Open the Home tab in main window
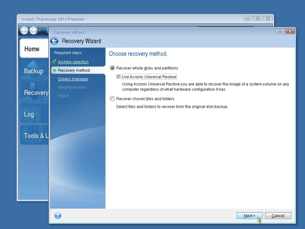 click(34, 48)
